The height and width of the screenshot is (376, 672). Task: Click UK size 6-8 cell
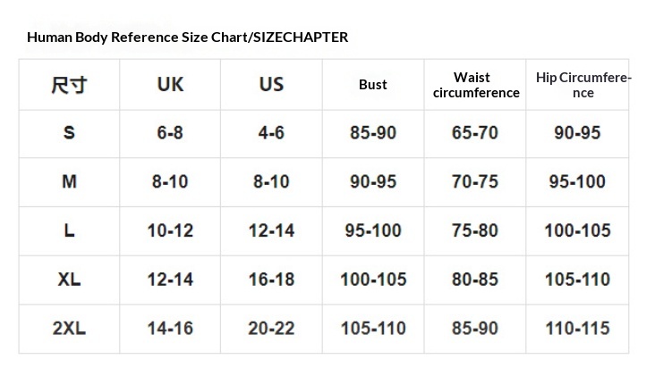pos(170,133)
